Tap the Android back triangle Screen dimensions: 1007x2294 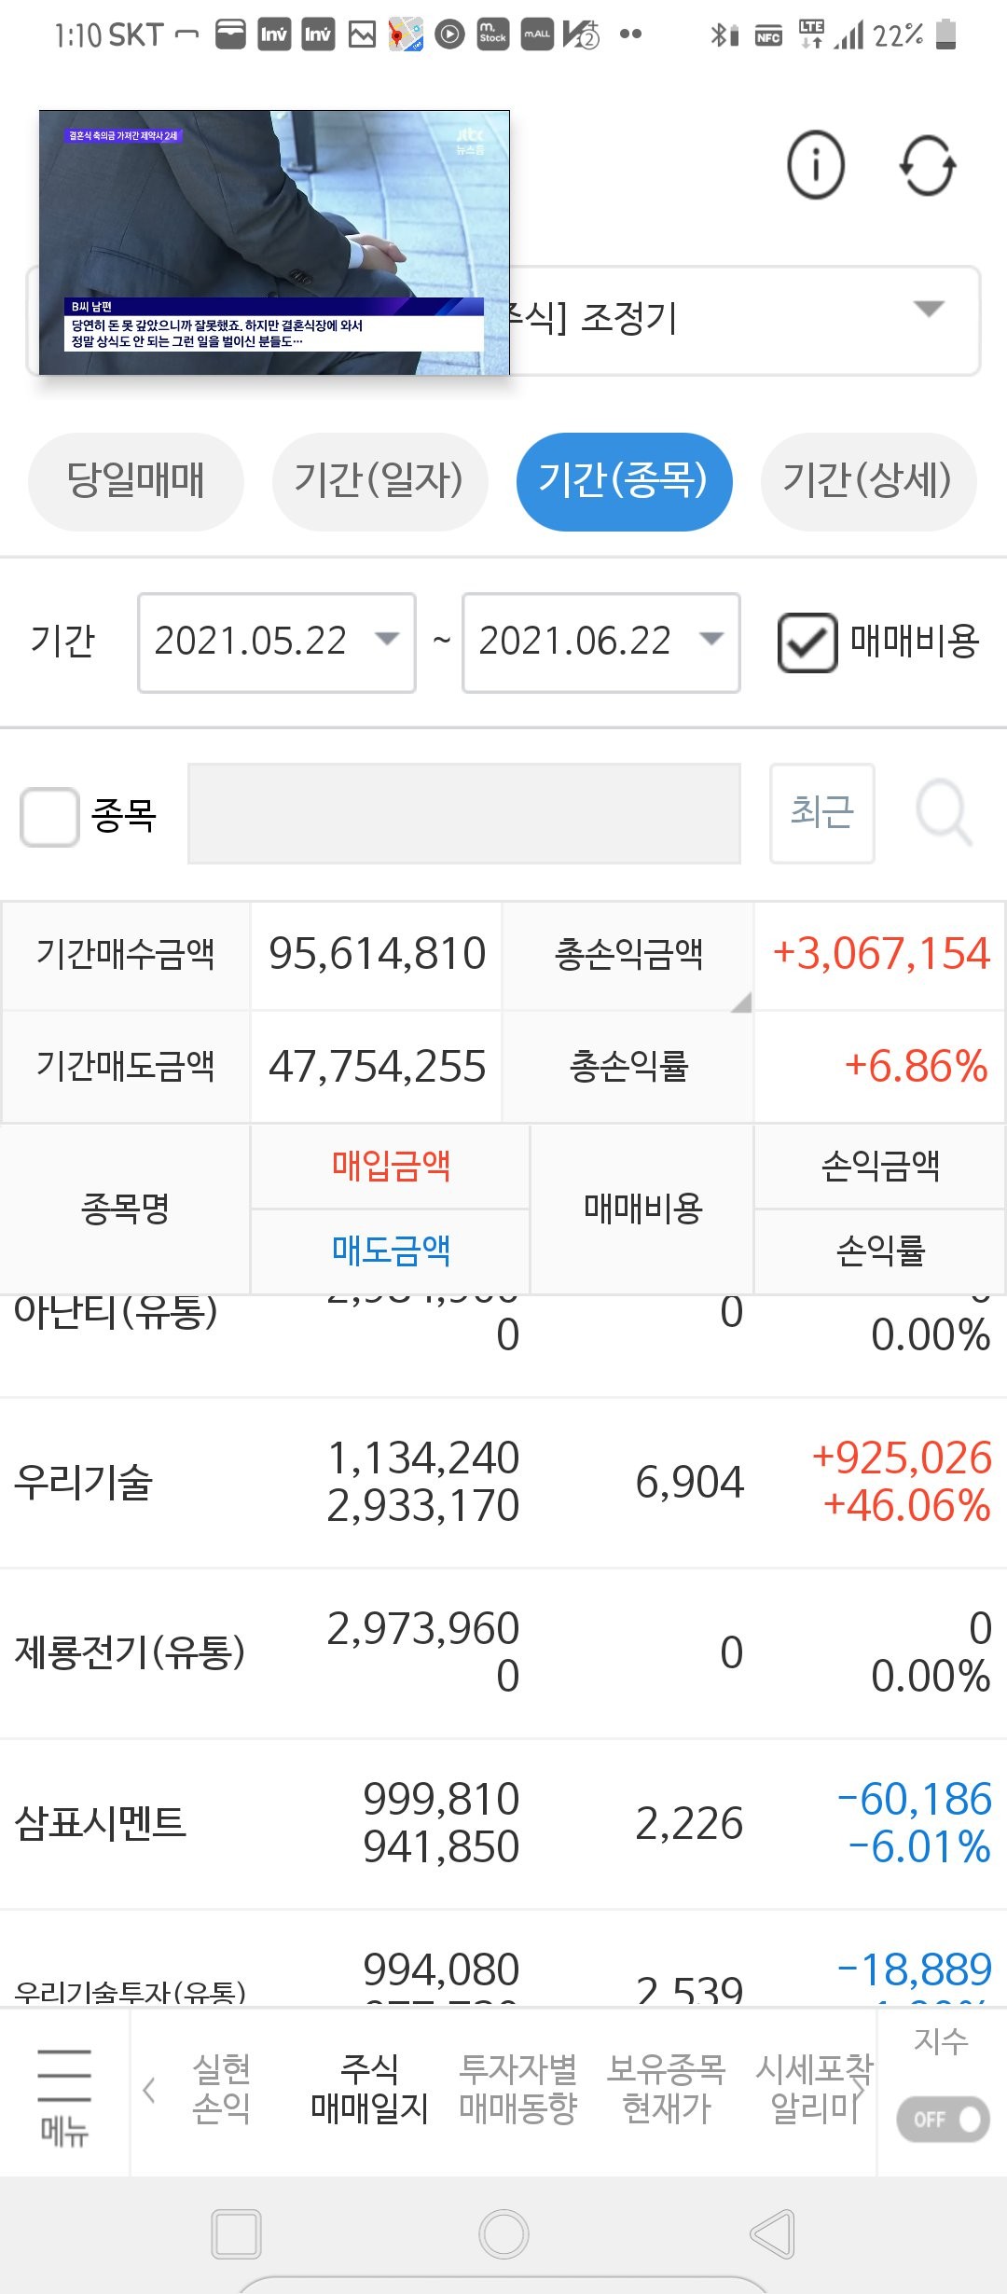(773, 2233)
